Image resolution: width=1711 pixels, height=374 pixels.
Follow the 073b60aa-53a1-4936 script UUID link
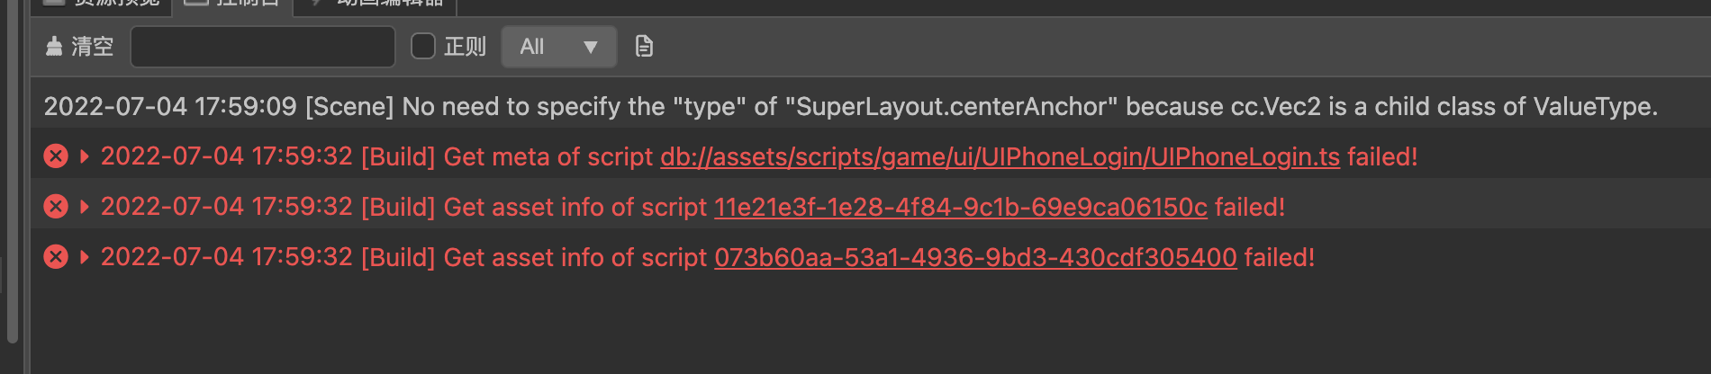975,257
